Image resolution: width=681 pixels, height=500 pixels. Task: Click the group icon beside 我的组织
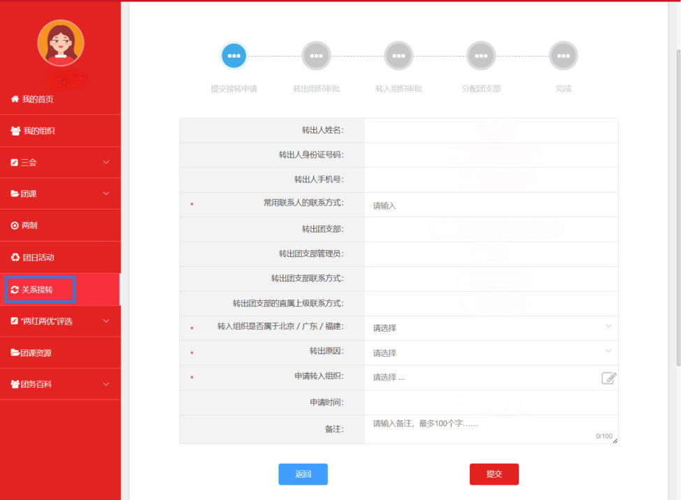coord(15,131)
